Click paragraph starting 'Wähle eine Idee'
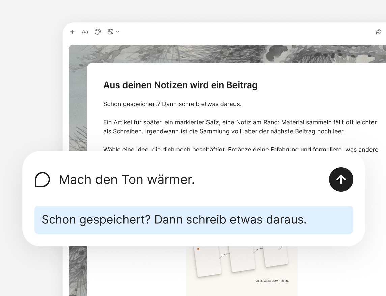The width and height of the screenshot is (386, 296). (241, 149)
